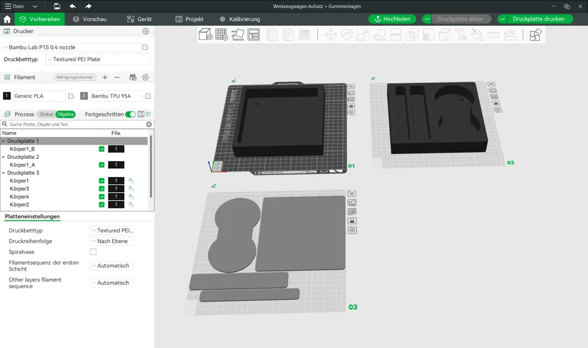
Task: Open the Textured PEI Plate bed type dropdown
Action: (x=98, y=59)
